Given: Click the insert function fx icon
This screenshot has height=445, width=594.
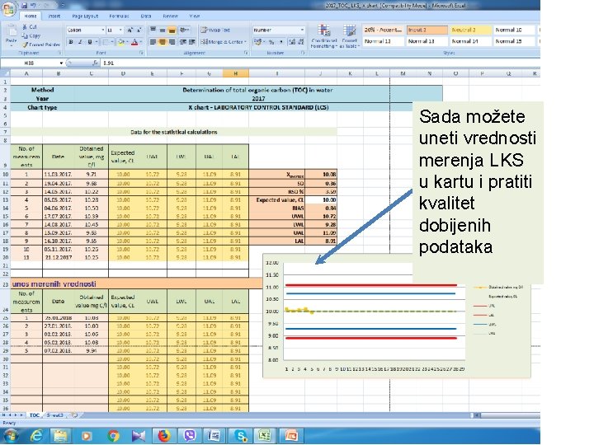Looking at the screenshot, I should coord(96,63).
